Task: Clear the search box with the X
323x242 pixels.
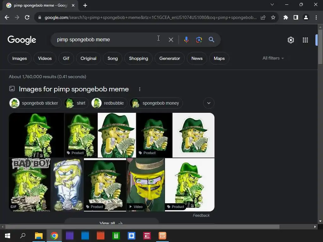Action: pyautogui.click(x=171, y=40)
